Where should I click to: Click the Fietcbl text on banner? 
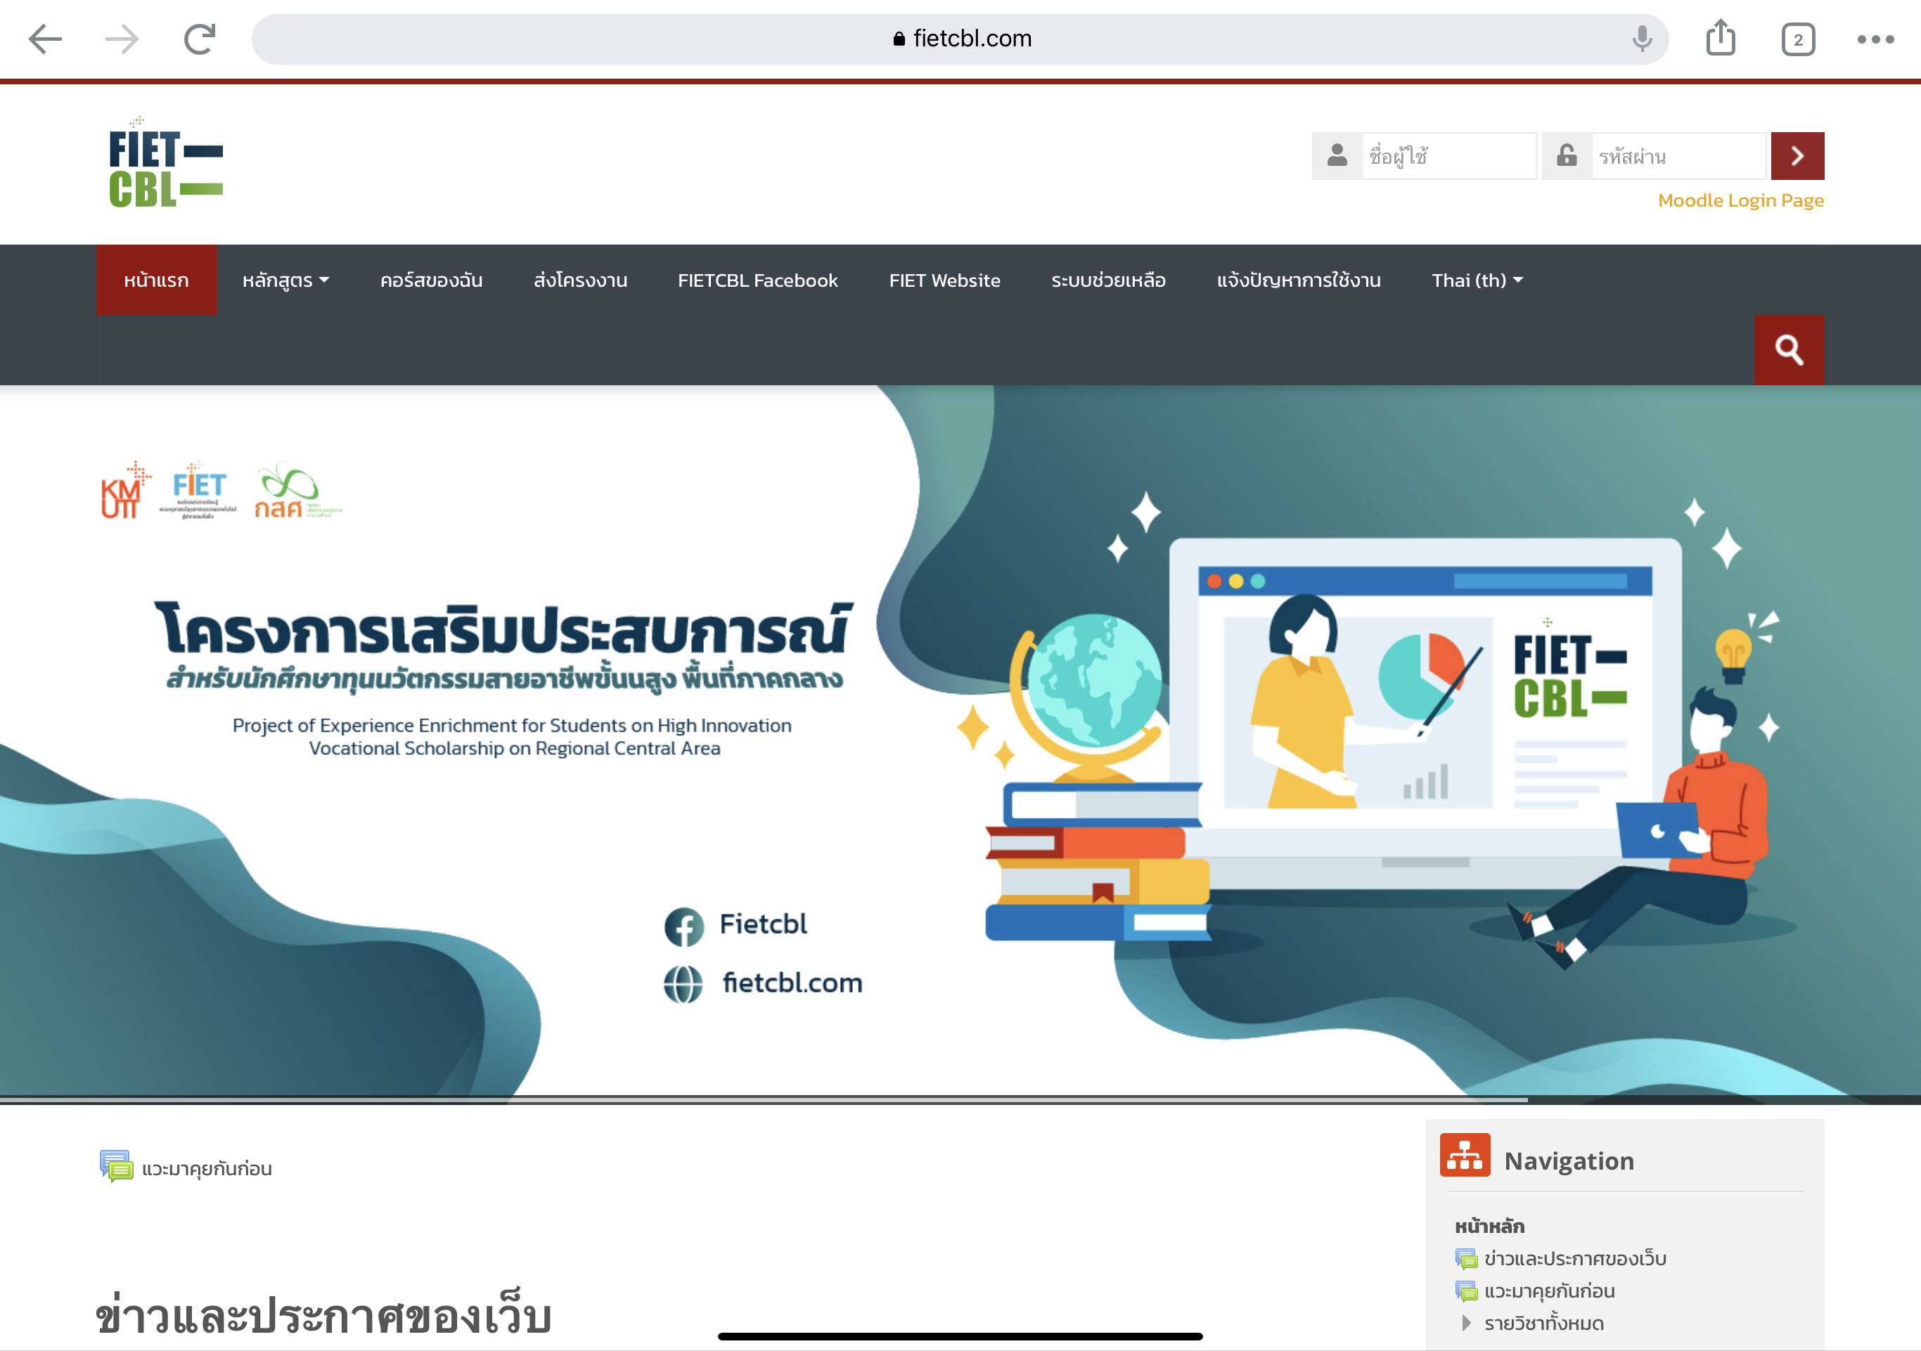[763, 924]
